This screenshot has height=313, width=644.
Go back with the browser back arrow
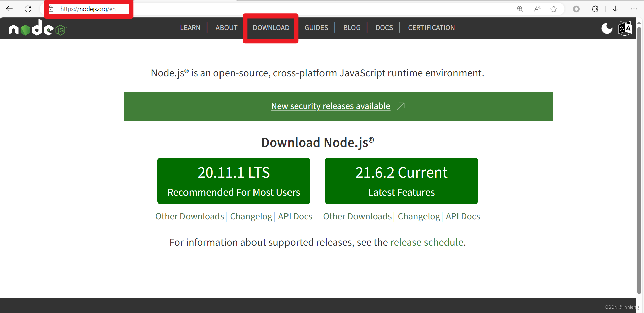(x=9, y=9)
